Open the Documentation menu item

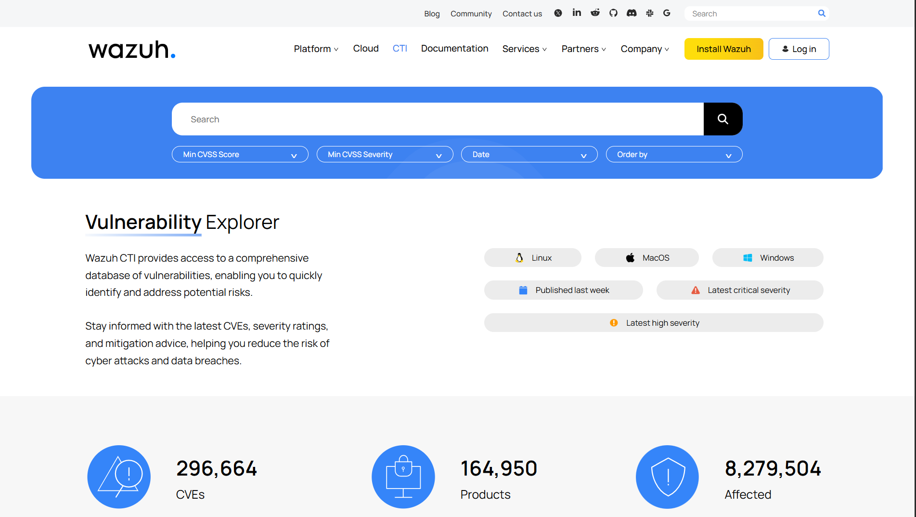(454, 49)
